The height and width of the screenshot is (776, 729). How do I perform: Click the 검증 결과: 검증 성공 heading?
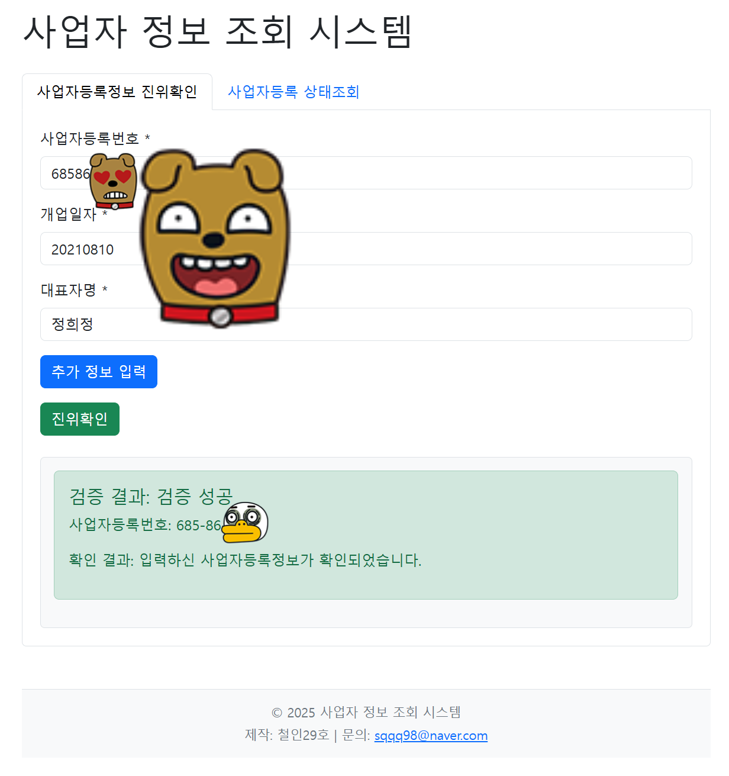151,496
